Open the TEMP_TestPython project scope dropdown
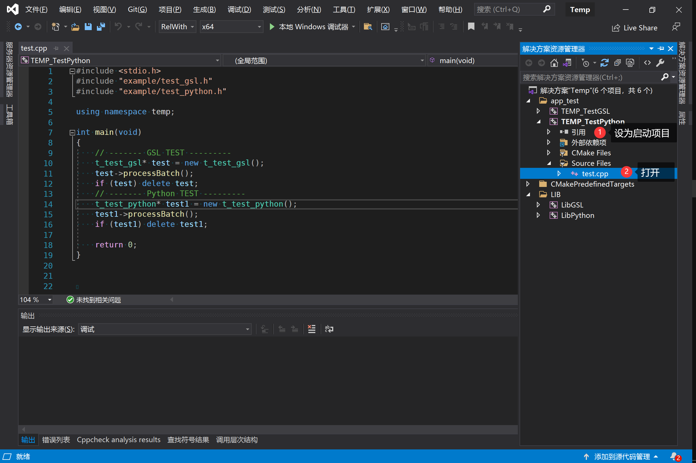The width and height of the screenshot is (696, 463). pos(120,60)
